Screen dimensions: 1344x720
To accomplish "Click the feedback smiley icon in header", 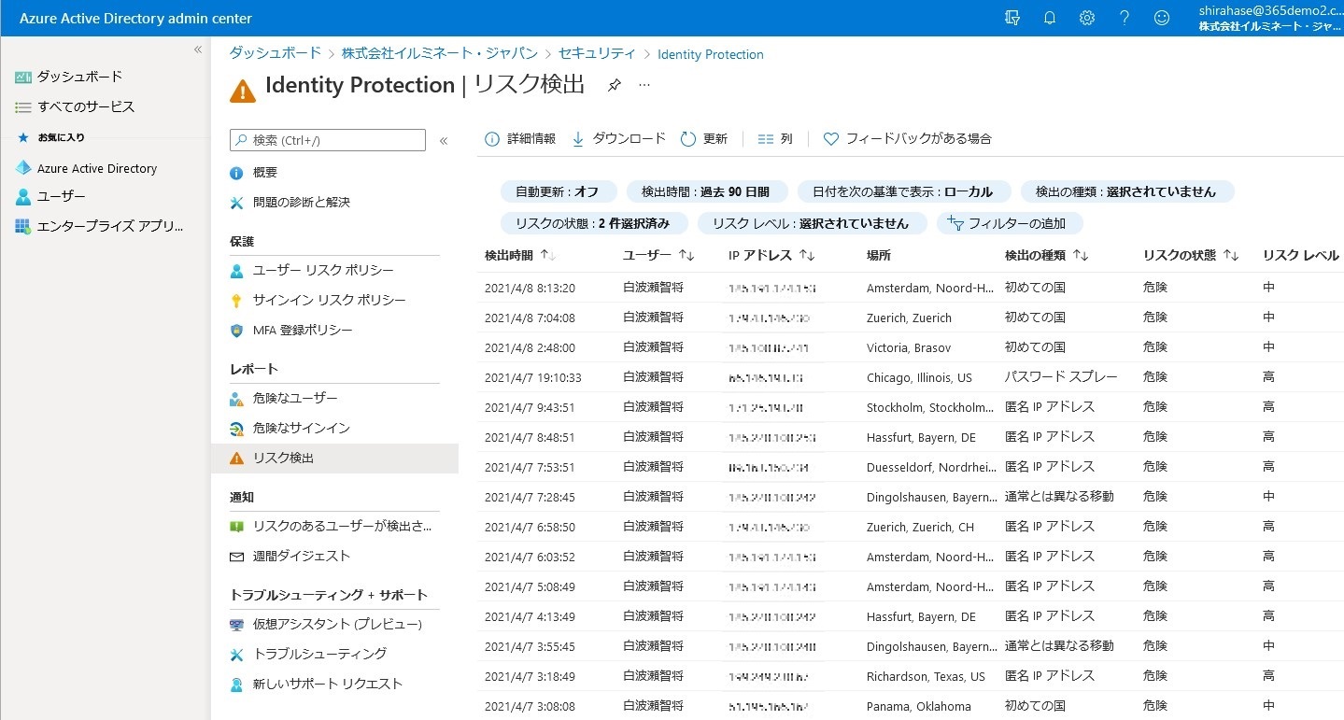I will click(1162, 18).
